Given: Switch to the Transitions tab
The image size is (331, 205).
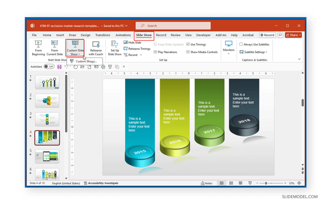Looking at the screenshot, I should [x=103, y=35].
